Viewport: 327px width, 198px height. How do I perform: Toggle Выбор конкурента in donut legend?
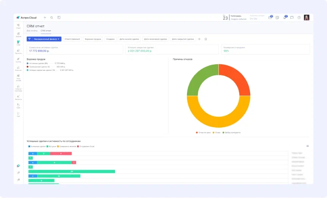coord(232,133)
